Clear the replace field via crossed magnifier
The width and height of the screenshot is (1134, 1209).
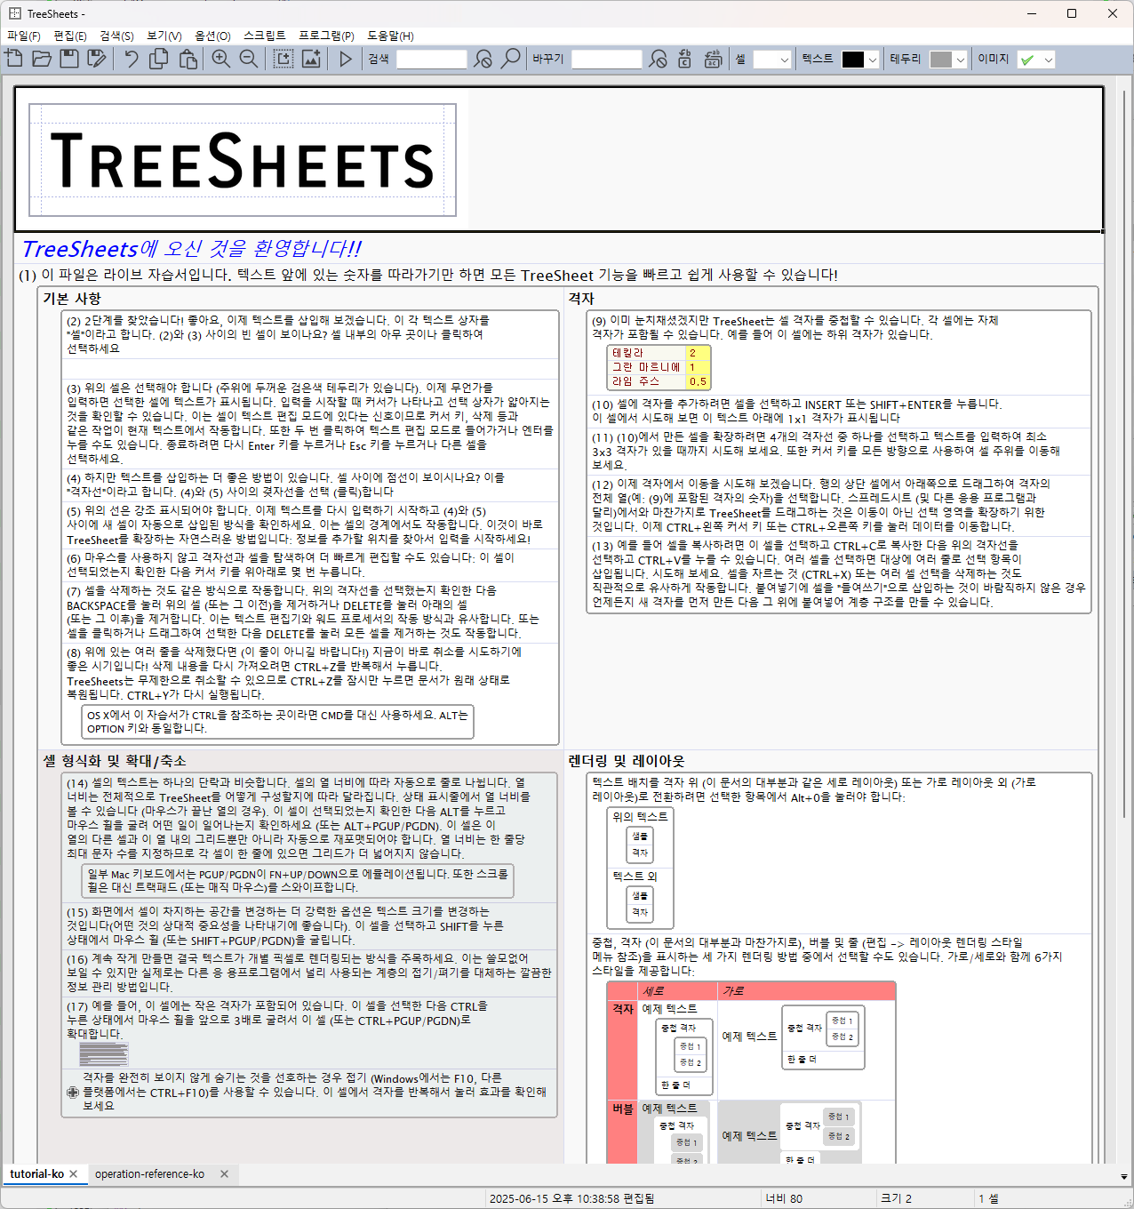pos(658,59)
